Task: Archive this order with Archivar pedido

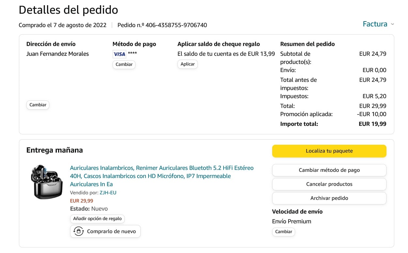Action: [329, 198]
